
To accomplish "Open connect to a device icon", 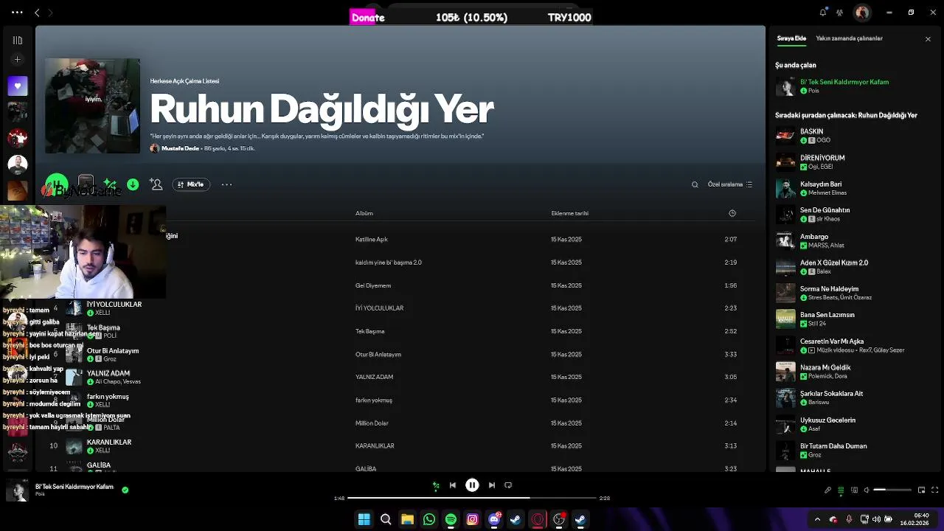I will tap(854, 490).
